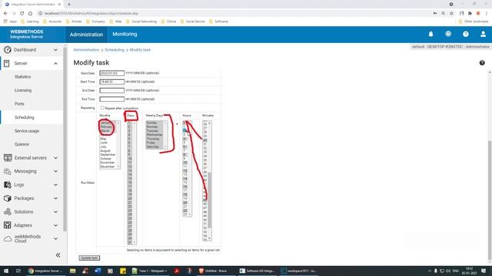Collapse the sidebar with double chevron
492x276 pixels.
(58, 255)
